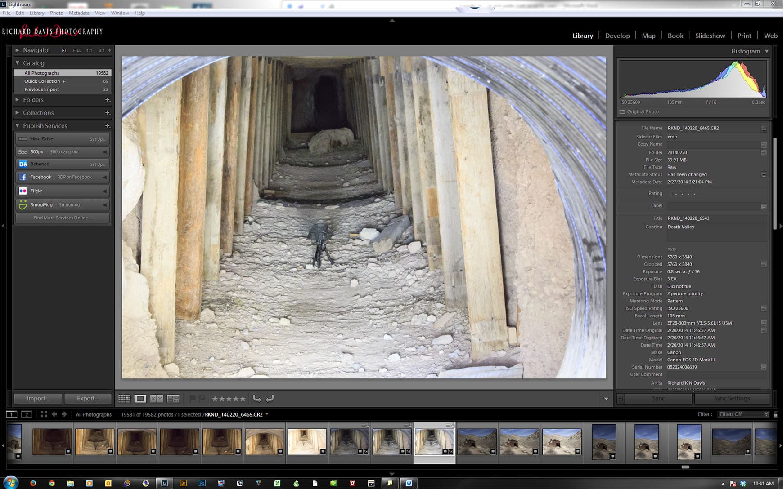783x489 pixels.
Task: Collapse the Histogram panel
Action: click(767, 51)
